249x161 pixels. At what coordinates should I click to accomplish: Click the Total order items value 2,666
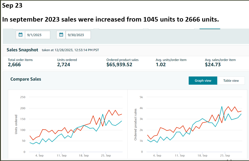pos(15,65)
